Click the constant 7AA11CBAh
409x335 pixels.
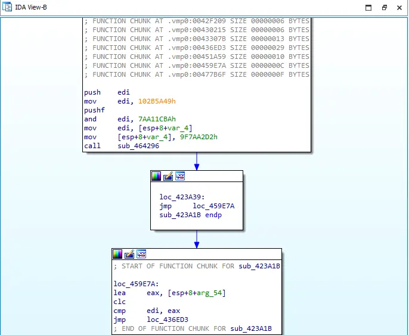point(157,119)
